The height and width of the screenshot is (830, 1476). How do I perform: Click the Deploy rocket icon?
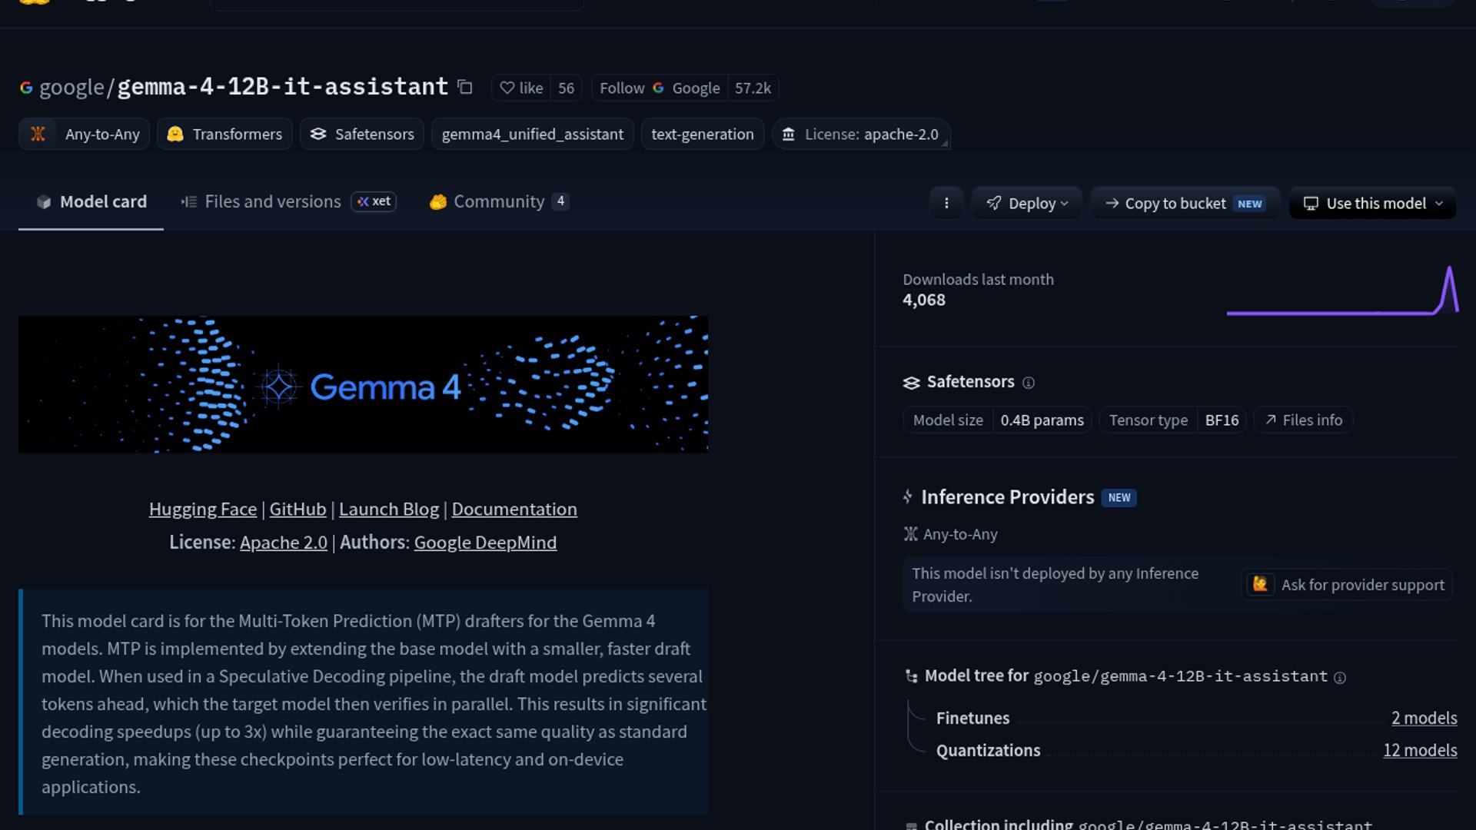pyautogui.click(x=994, y=203)
